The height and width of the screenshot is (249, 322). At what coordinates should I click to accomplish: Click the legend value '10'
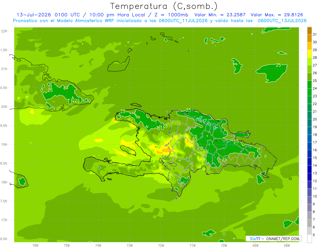[x=315, y=196]
